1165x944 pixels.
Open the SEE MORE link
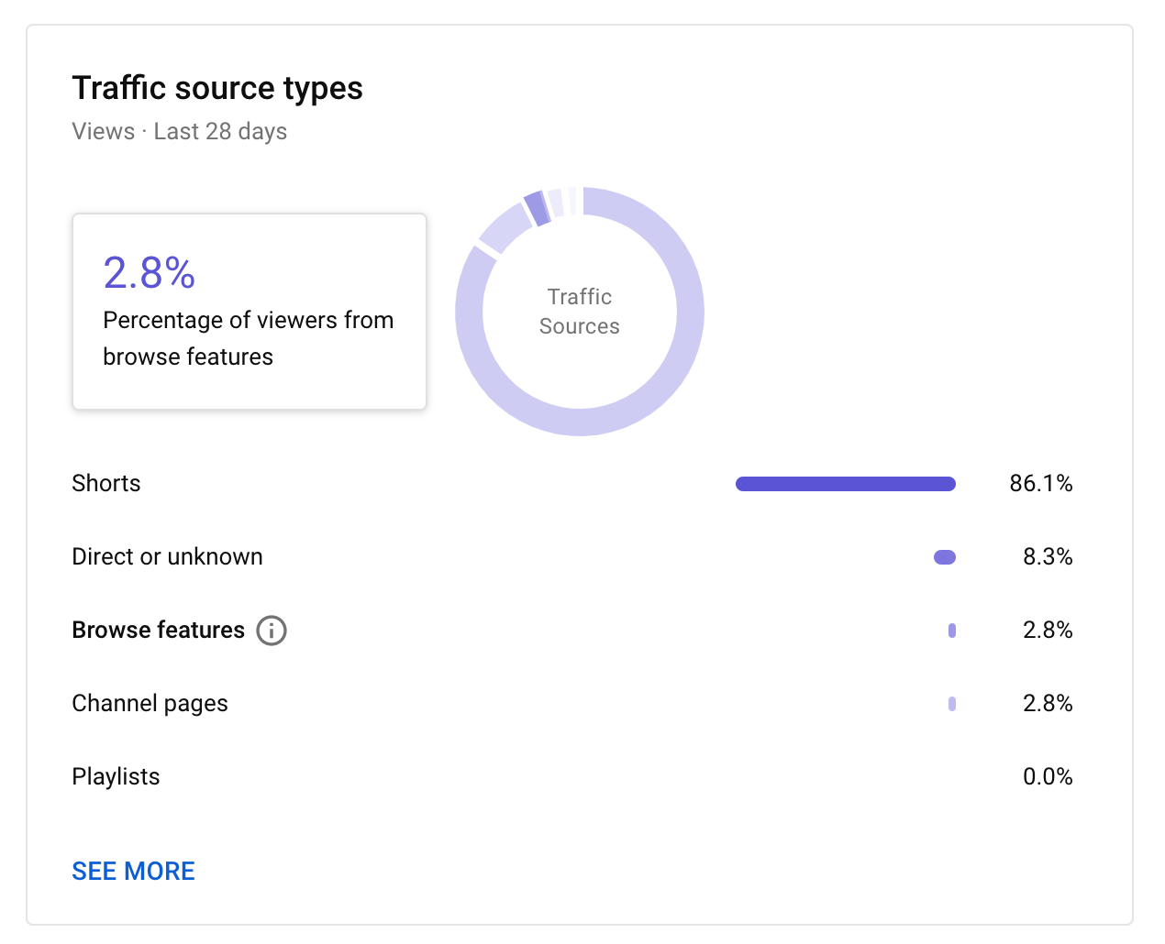click(134, 871)
